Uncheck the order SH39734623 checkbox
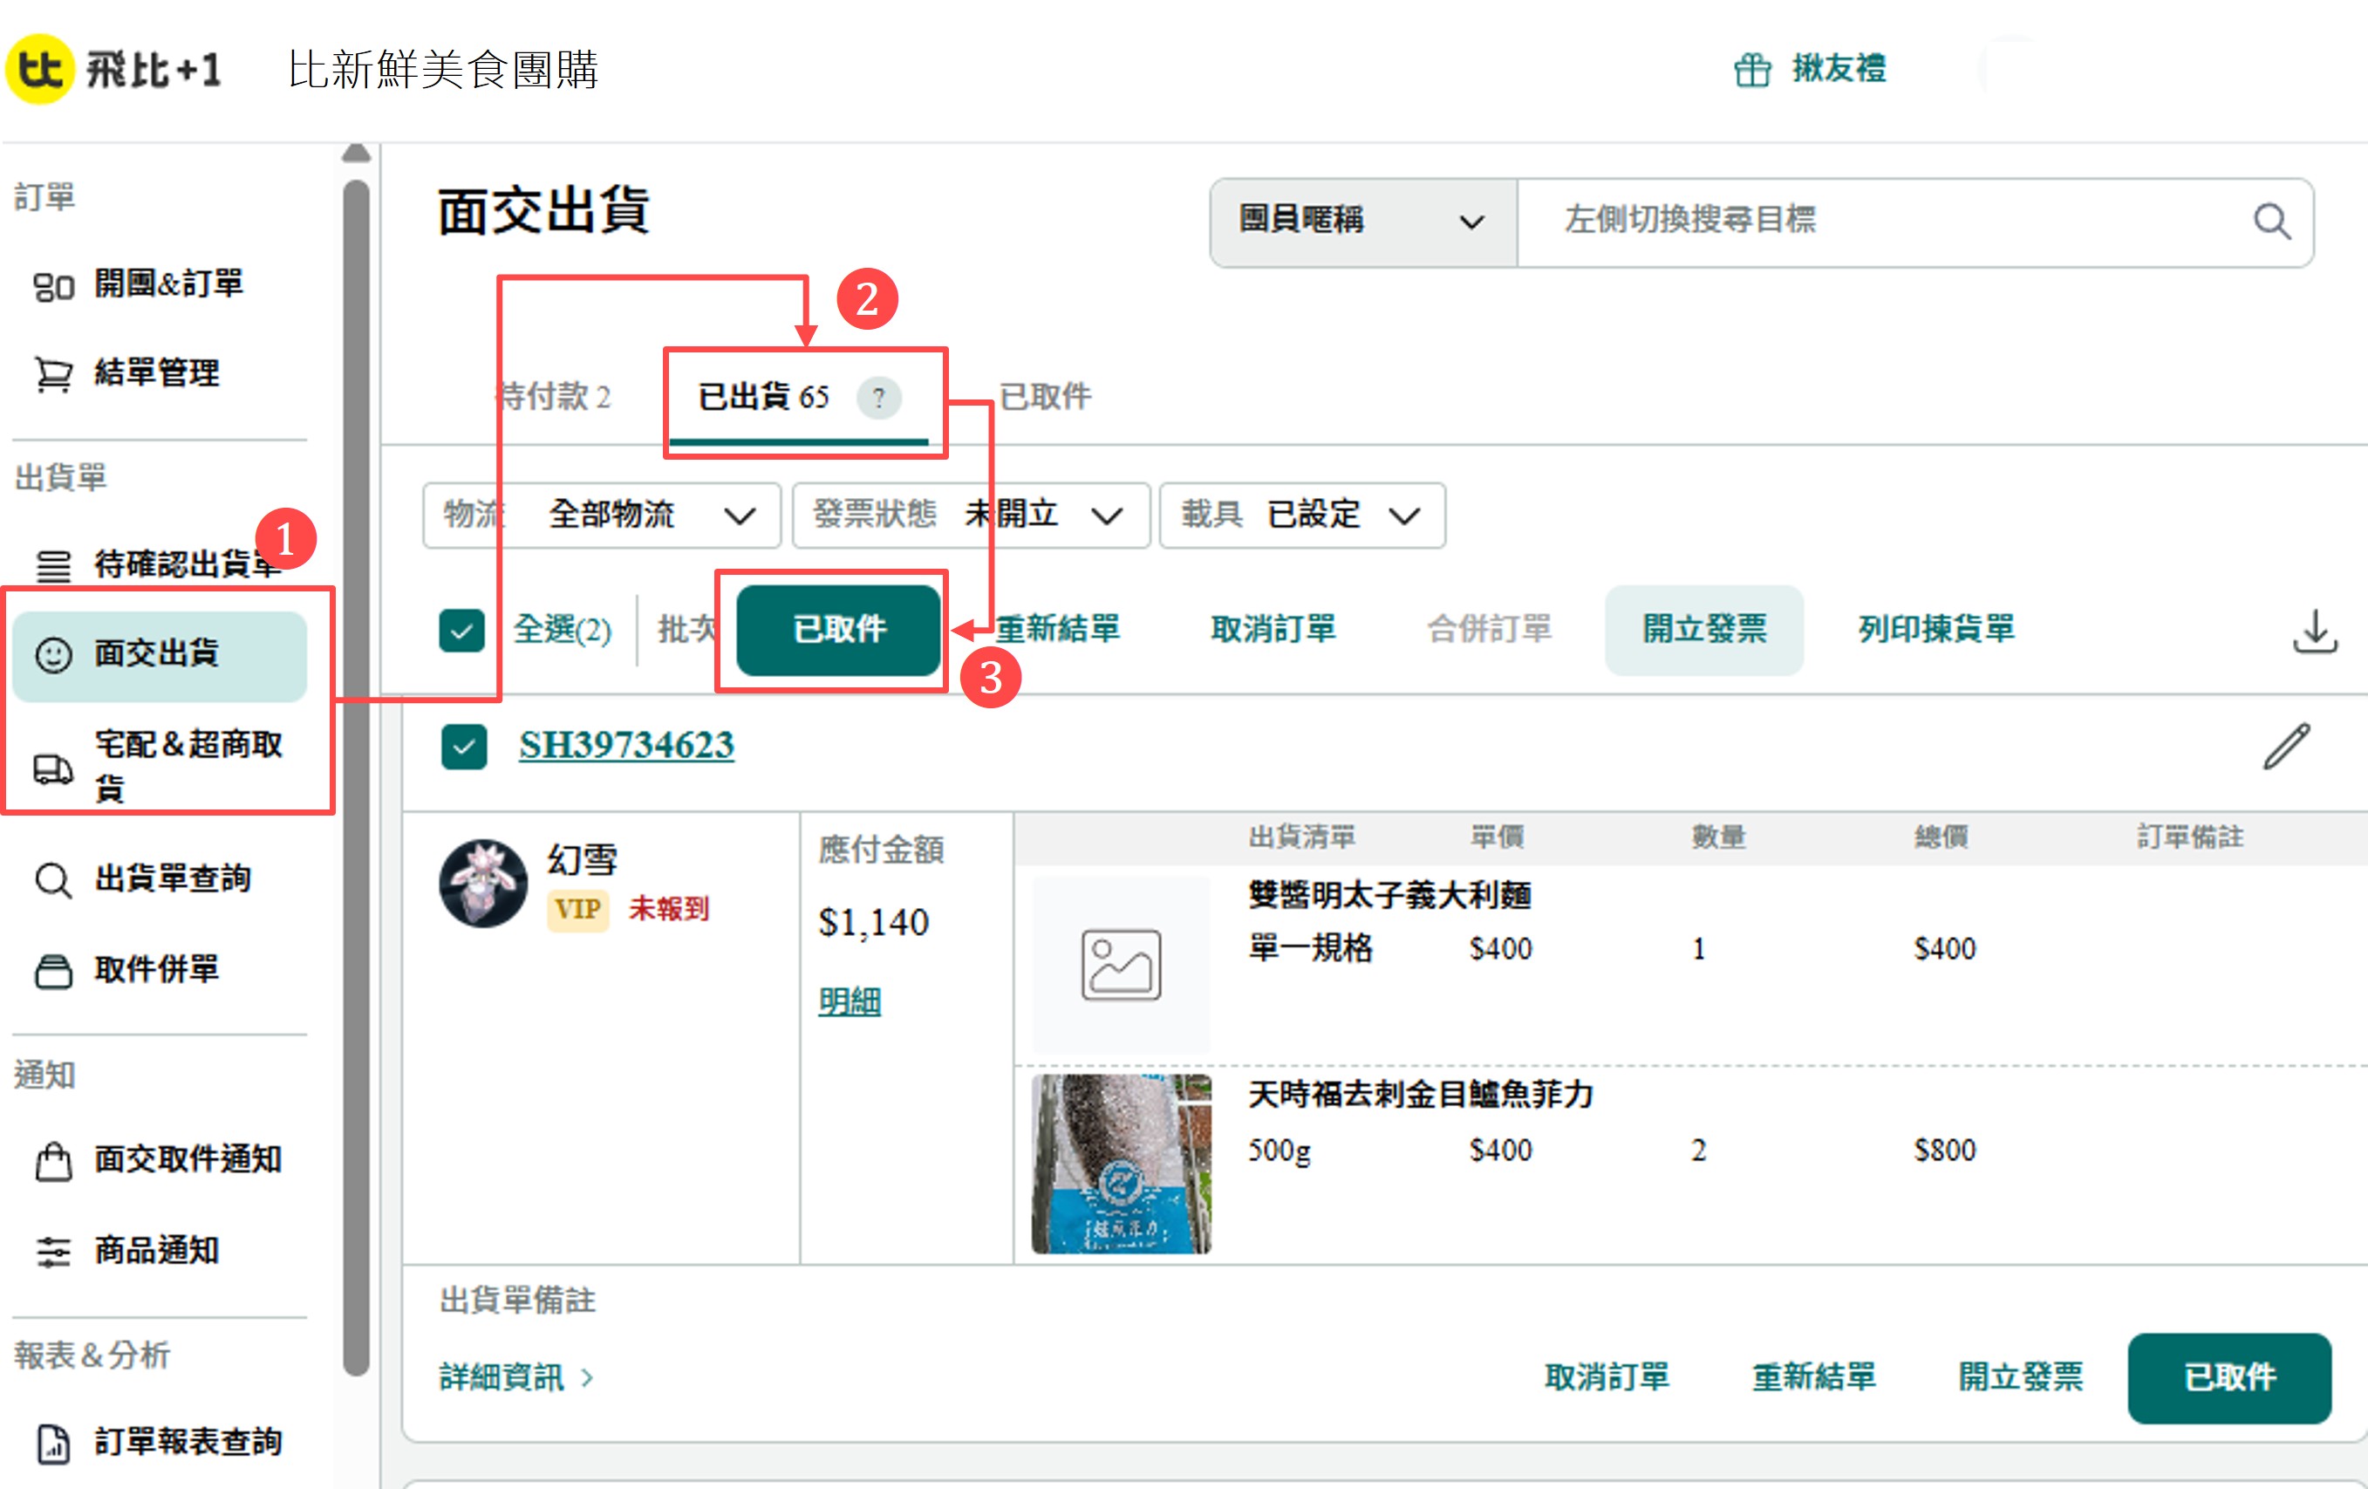Viewport: 2368px width, 1489px height. [x=463, y=747]
